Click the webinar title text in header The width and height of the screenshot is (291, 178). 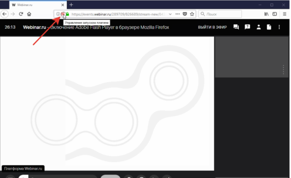pyautogui.click(x=96, y=27)
